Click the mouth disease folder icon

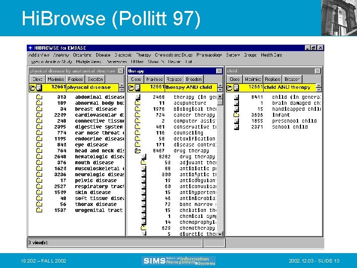pos(39,162)
